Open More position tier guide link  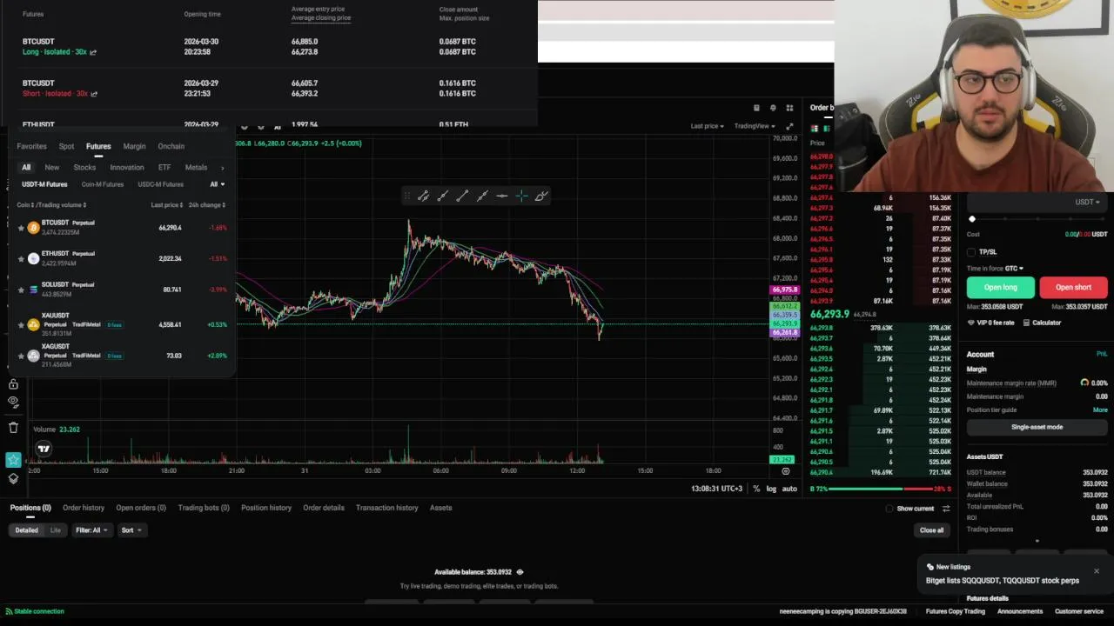tap(1100, 410)
